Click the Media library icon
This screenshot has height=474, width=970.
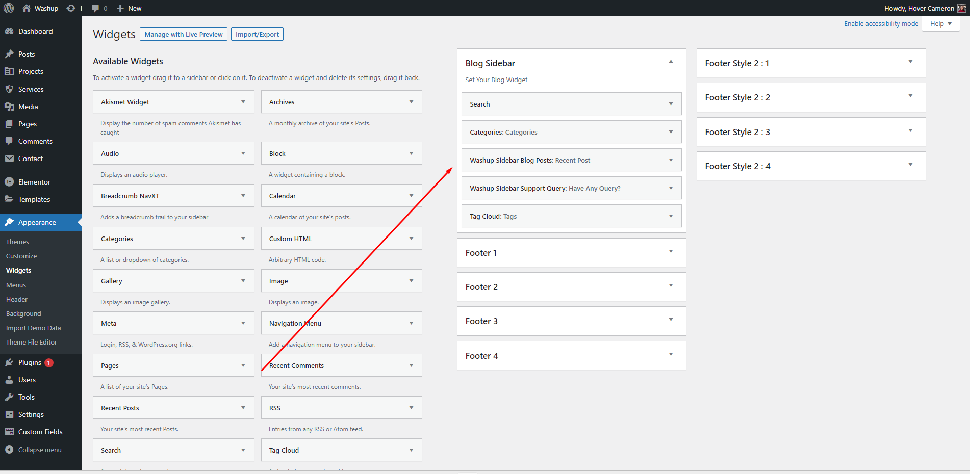click(9, 107)
